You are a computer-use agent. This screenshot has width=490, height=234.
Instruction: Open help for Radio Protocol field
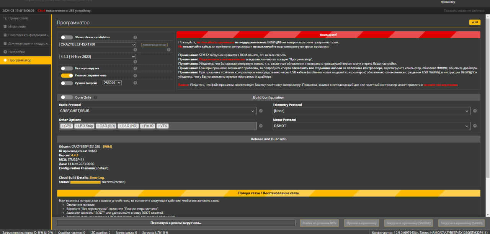(261, 111)
